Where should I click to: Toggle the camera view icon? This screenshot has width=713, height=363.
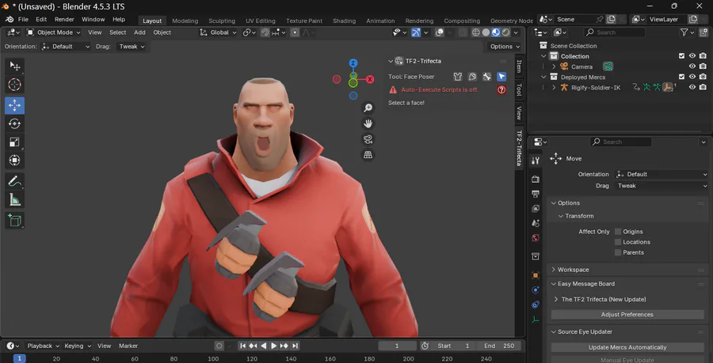[368, 139]
